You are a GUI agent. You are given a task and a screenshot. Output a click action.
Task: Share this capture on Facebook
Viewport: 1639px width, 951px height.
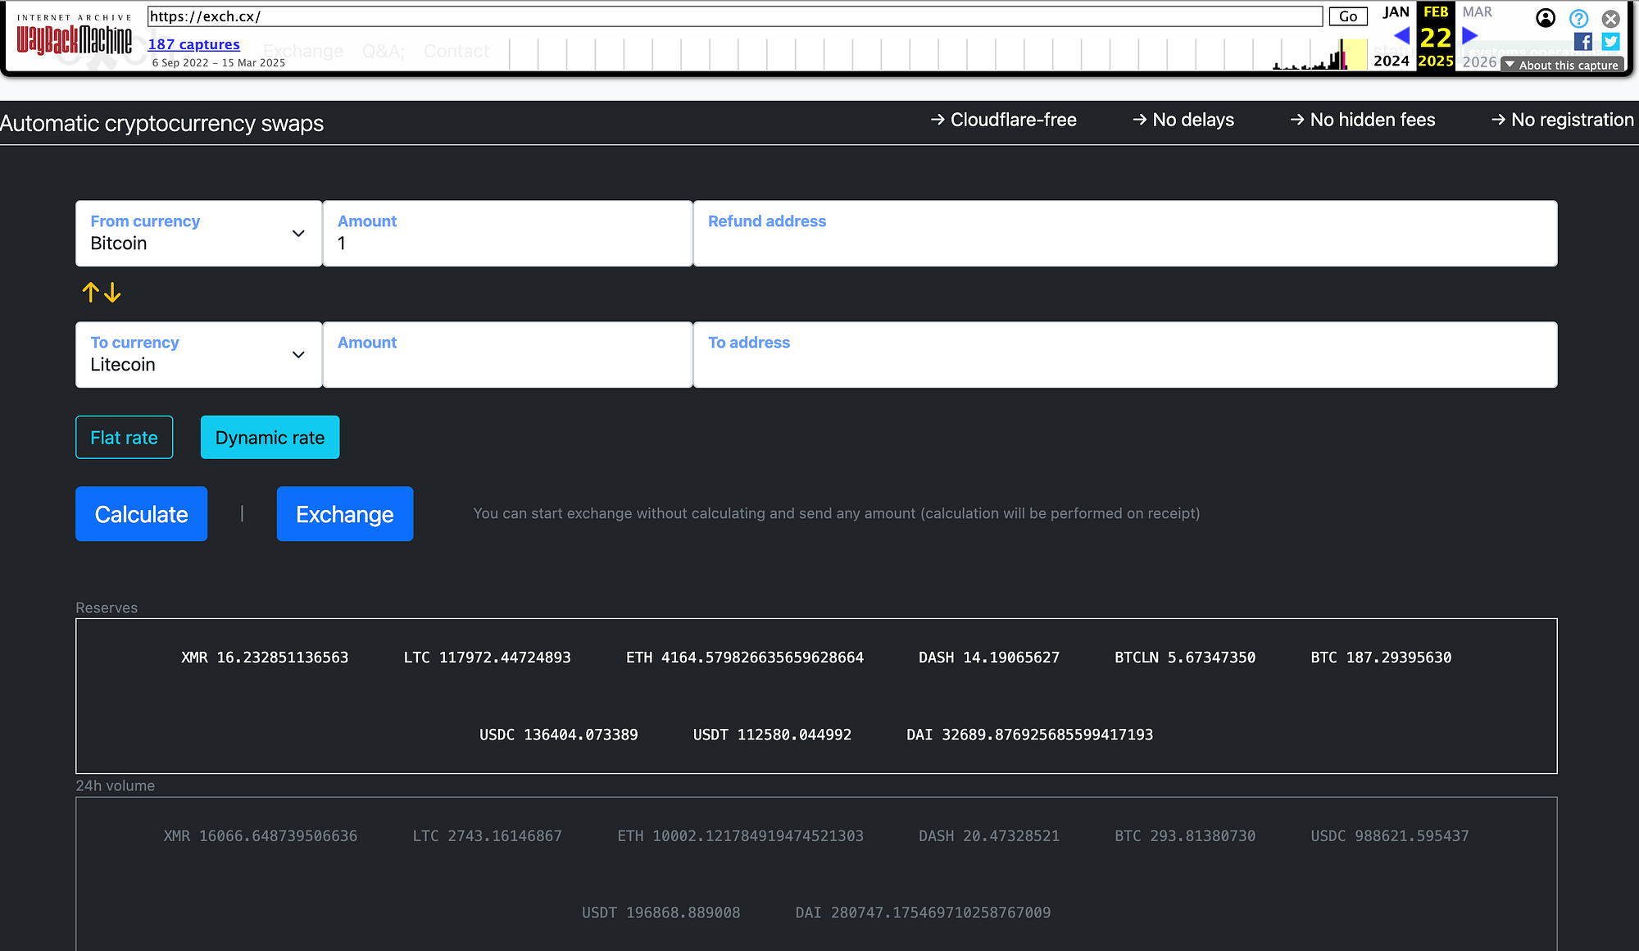(x=1584, y=42)
